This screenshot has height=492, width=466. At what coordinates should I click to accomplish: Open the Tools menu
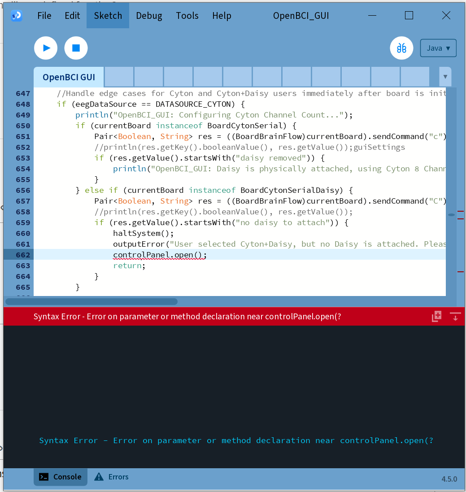click(187, 16)
